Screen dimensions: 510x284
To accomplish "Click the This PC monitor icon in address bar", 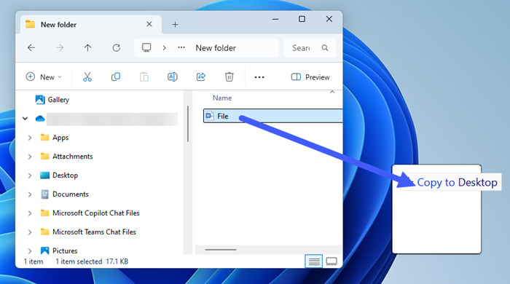I will tap(146, 48).
